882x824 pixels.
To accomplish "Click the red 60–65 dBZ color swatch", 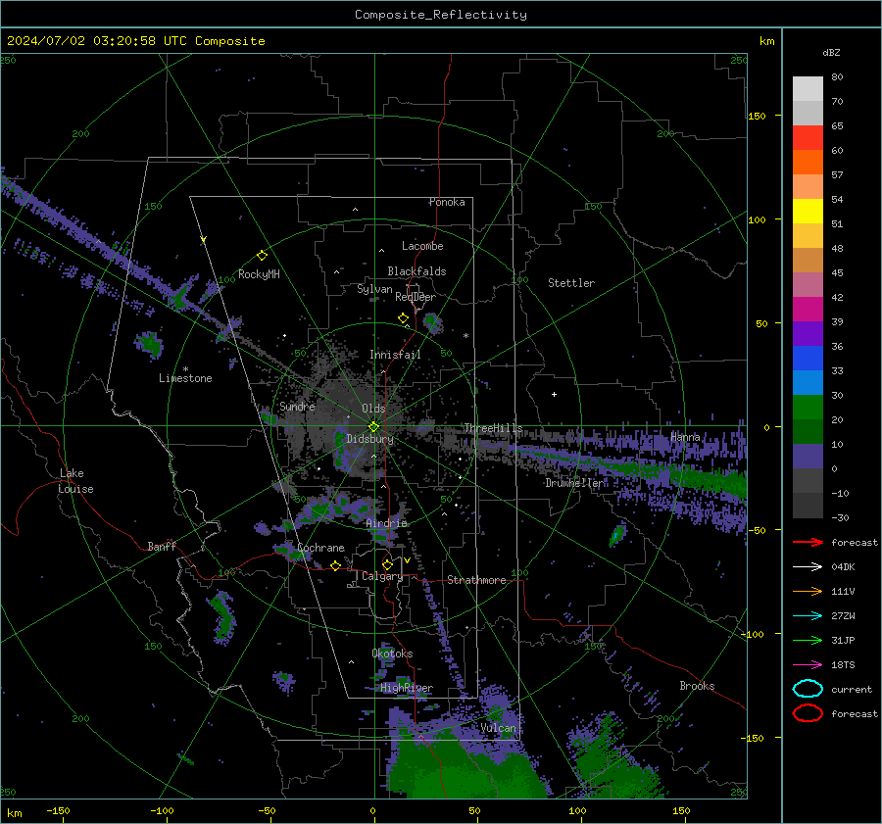I will [x=808, y=138].
